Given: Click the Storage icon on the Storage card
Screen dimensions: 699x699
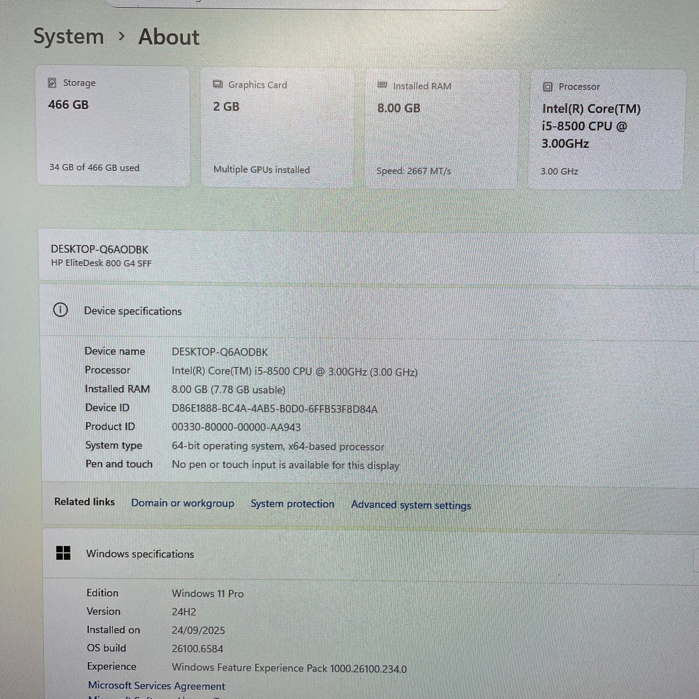Looking at the screenshot, I should [52, 83].
